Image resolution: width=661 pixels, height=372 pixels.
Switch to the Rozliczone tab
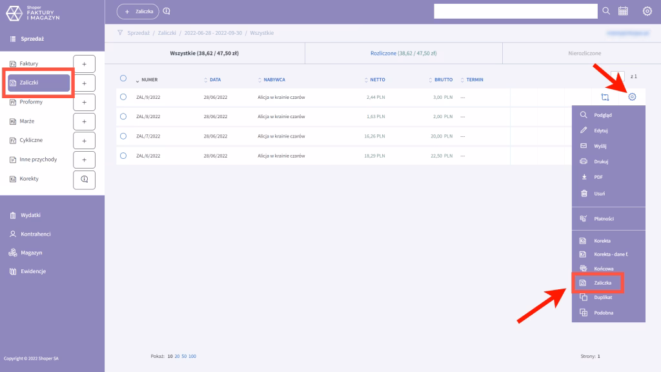point(403,54)
